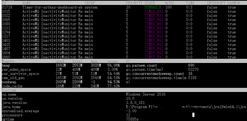Click the STATE column header
This screenshot has height=121, width=247.
[150, 3]
